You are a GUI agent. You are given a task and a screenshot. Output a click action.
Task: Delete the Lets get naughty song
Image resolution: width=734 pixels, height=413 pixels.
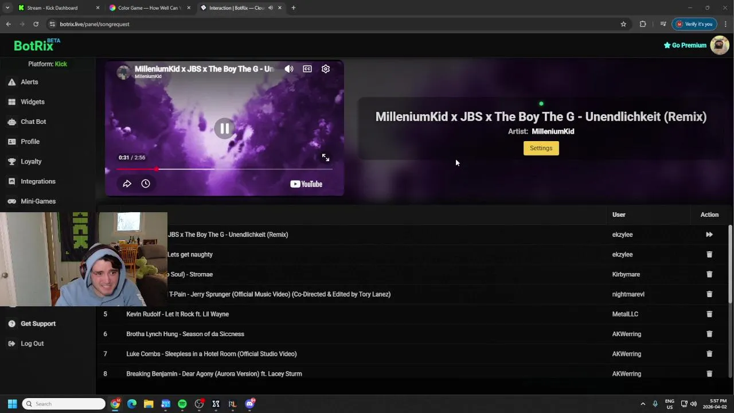709,254
